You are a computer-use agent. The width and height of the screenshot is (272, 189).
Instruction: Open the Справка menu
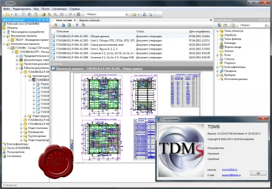[75, 9]
